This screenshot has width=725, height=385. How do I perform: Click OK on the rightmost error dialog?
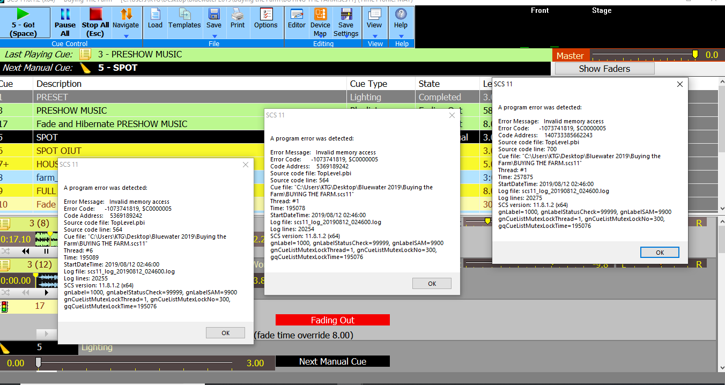(660, 253)
